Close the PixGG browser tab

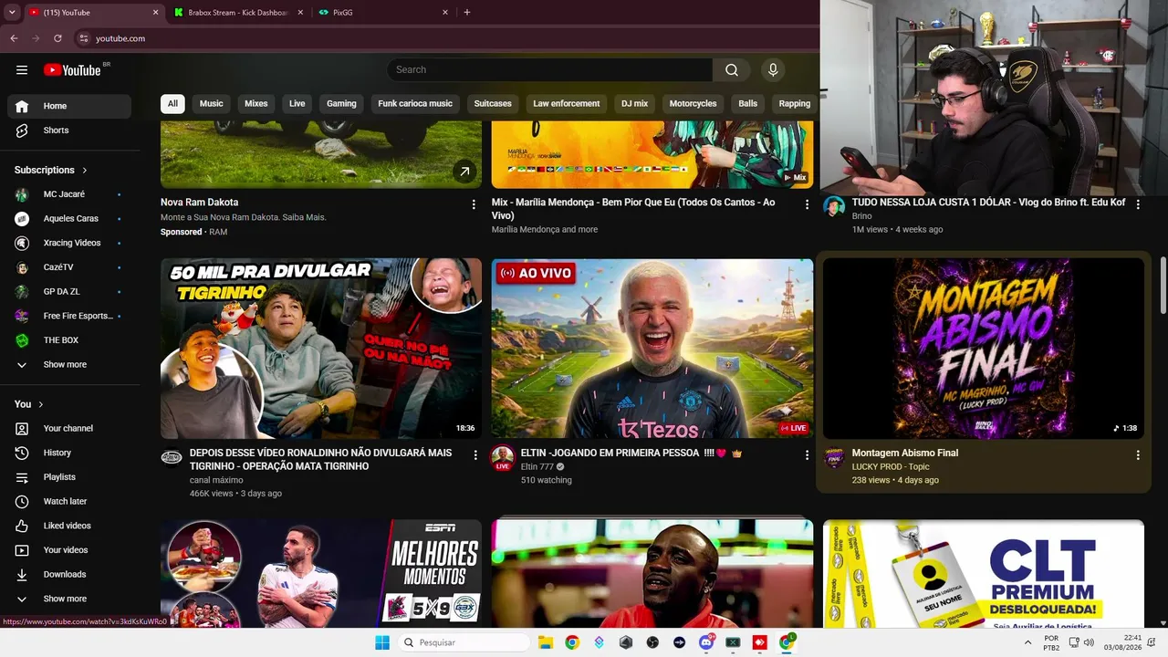[445, 13]
